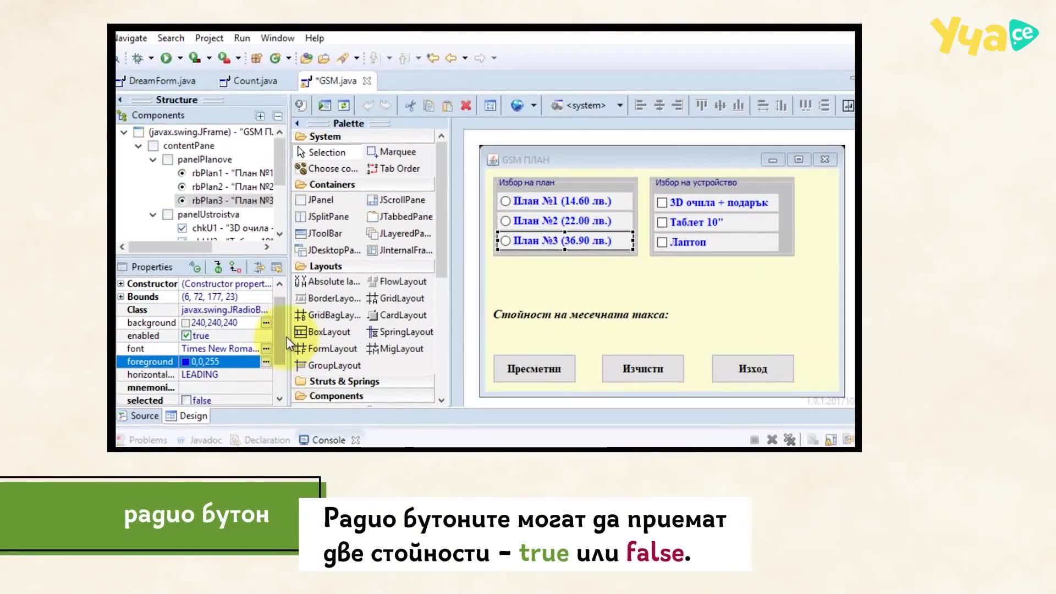Click the Class value javax.swing.JRadioB...
1056x594 pixels.
click(224, 310)
